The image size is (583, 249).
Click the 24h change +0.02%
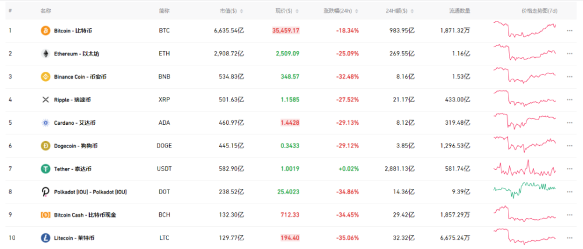click(x=349, y=169)
